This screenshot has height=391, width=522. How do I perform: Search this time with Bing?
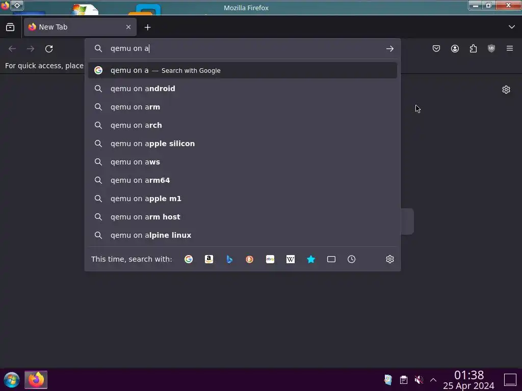click(x=229, y=259)
